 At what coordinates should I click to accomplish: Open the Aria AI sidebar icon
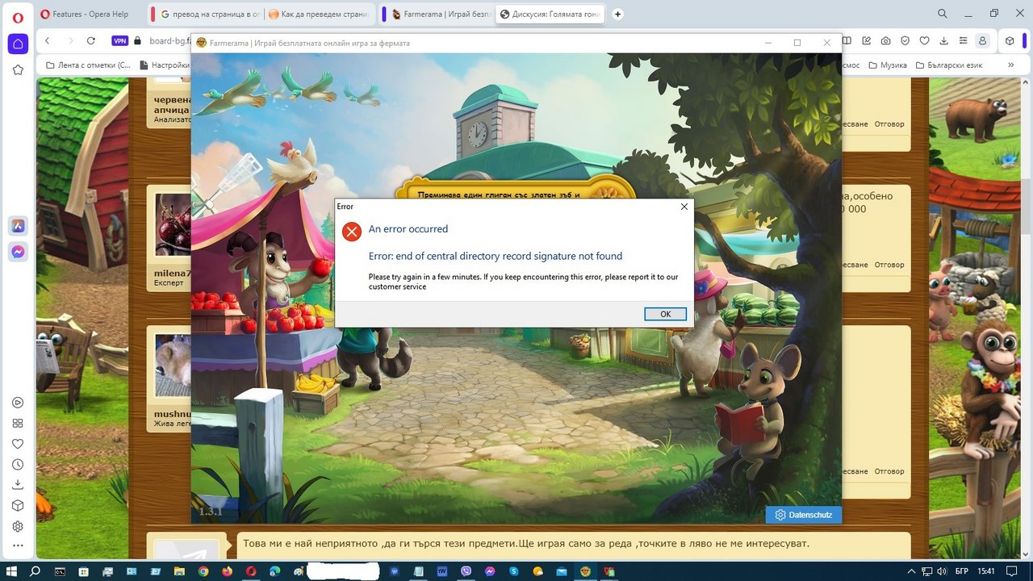point(18,226)
